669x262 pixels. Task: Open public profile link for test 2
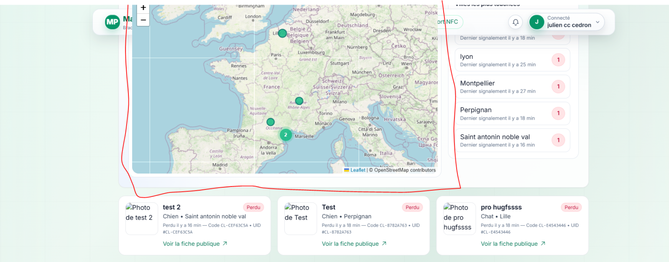point(195,244)
